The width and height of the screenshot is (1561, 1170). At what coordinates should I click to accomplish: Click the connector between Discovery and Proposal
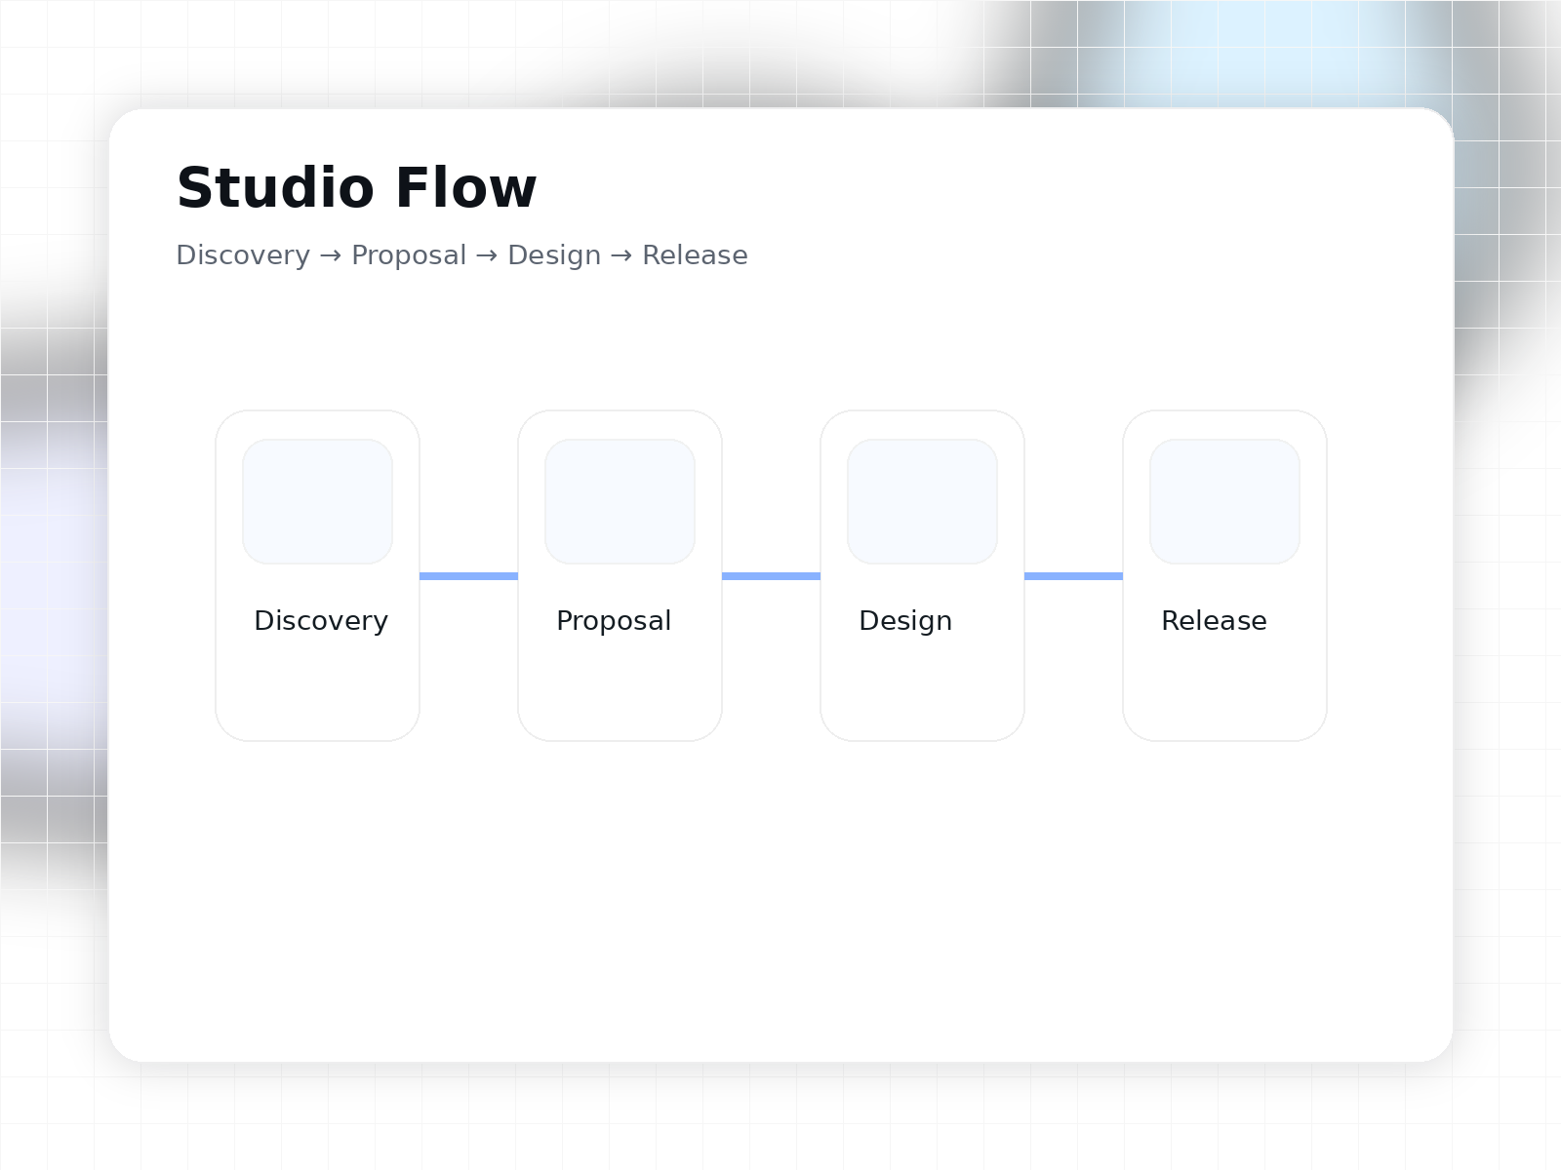click(468, 576)
